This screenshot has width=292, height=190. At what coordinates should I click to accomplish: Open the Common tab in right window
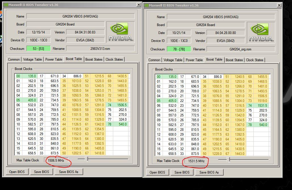[x=154, y=60]
